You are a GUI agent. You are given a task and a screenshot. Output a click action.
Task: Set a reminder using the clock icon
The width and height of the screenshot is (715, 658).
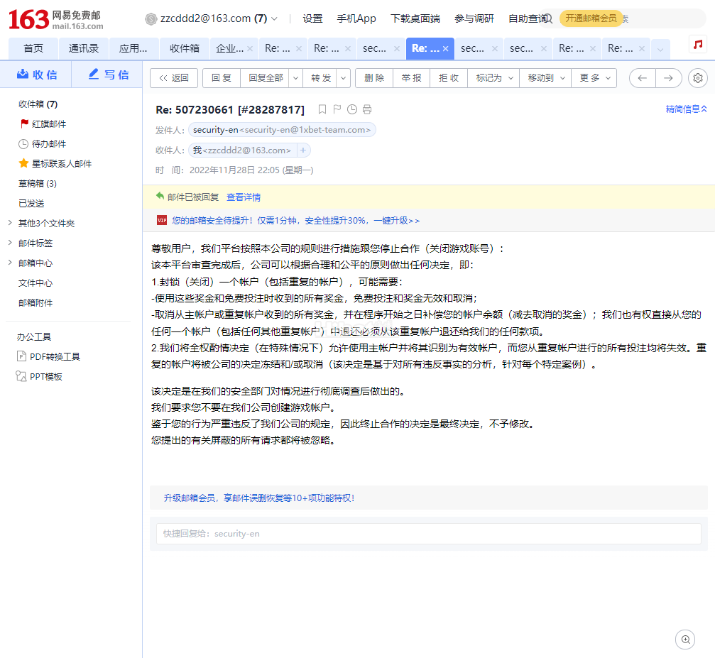pyautogui.click(x=352, y=109)
